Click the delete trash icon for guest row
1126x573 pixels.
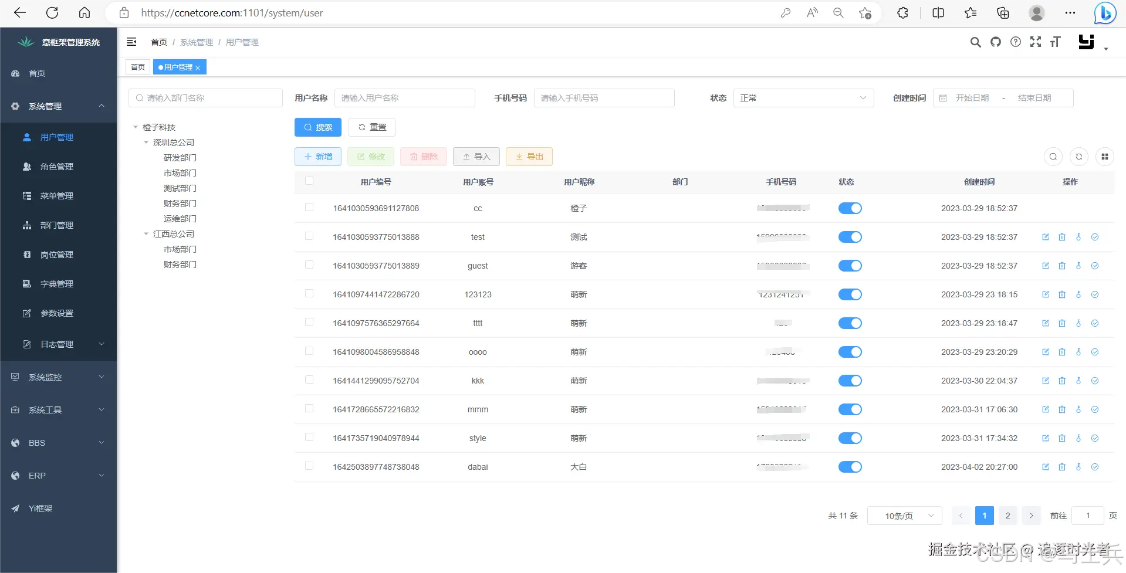point(1062,266)
